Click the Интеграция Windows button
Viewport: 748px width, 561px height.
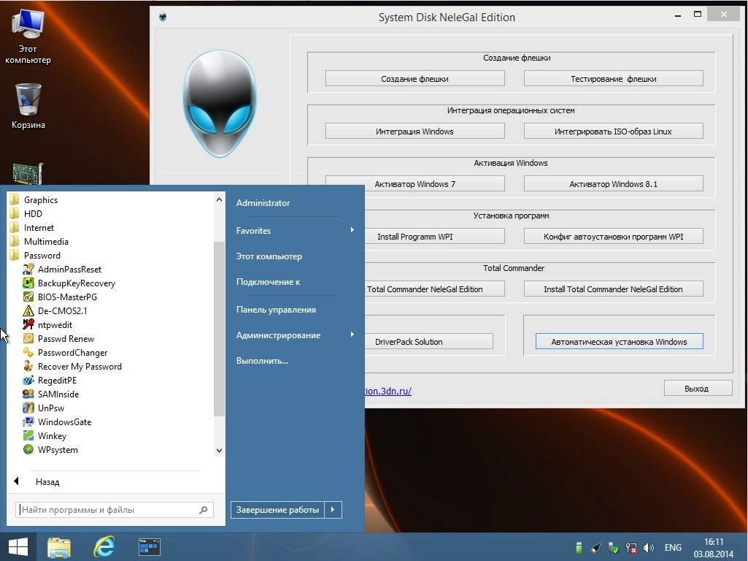point(415,131)
